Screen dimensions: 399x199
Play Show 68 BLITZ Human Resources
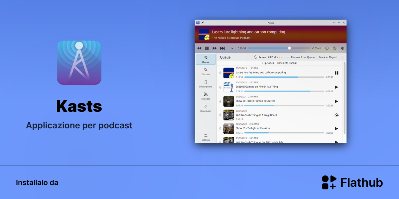coord(336,101)
